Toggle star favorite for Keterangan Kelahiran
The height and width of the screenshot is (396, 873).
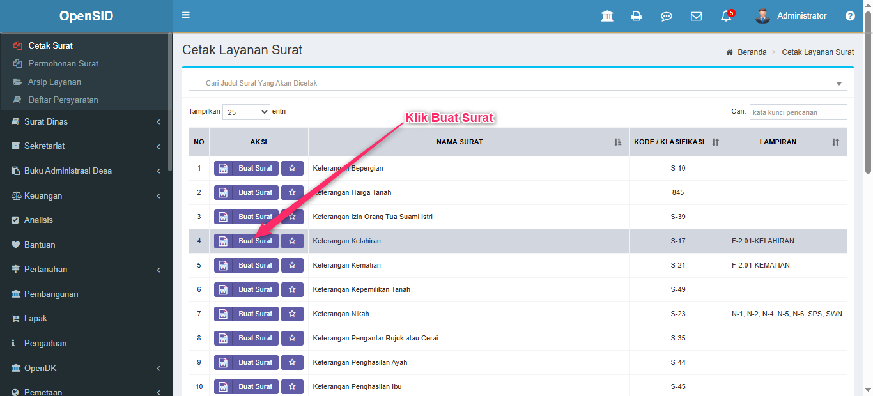292,241
